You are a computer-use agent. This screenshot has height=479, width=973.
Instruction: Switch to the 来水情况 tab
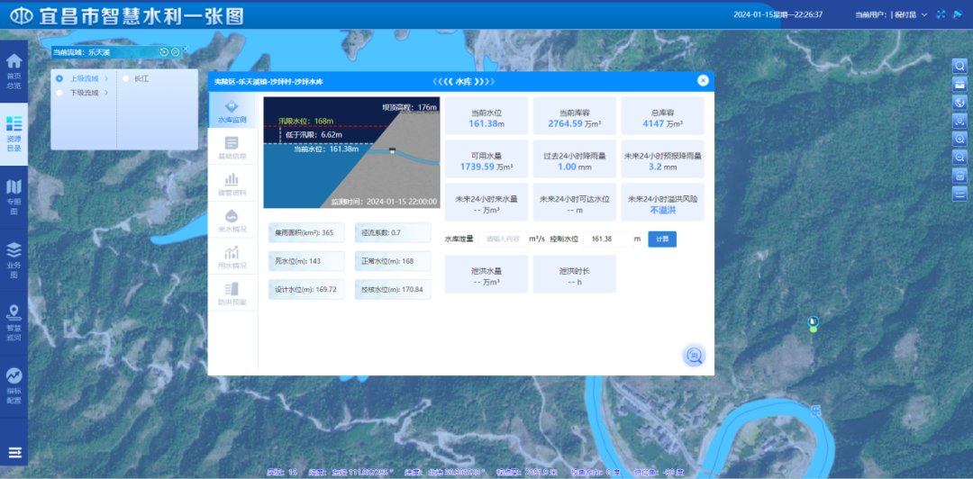pyautogui.click(x=232, y=221)
